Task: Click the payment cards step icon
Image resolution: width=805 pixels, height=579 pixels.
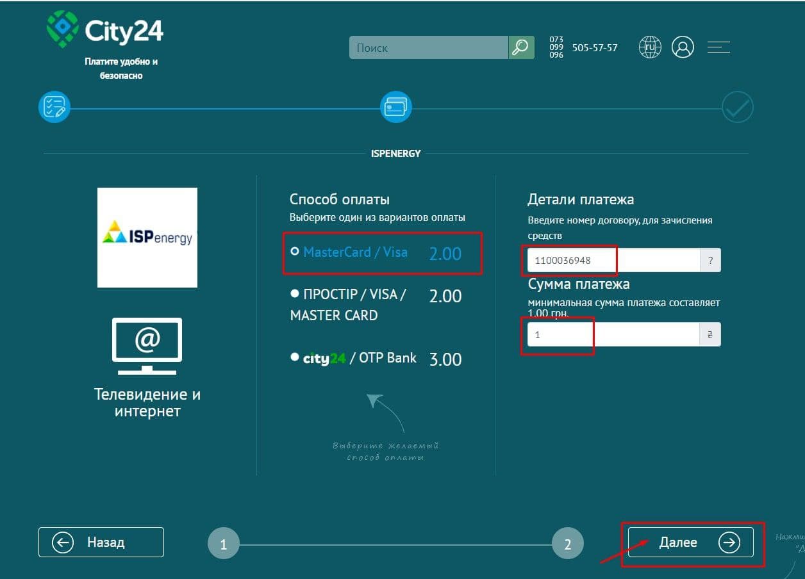Action: (396, 108)
